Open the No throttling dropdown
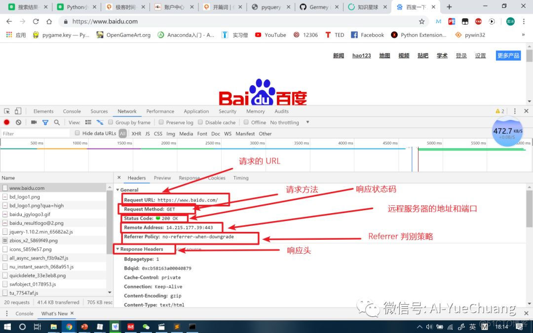The height and width of the screenshot is (333, 533). pyautogui.click(x=290, y=122)
